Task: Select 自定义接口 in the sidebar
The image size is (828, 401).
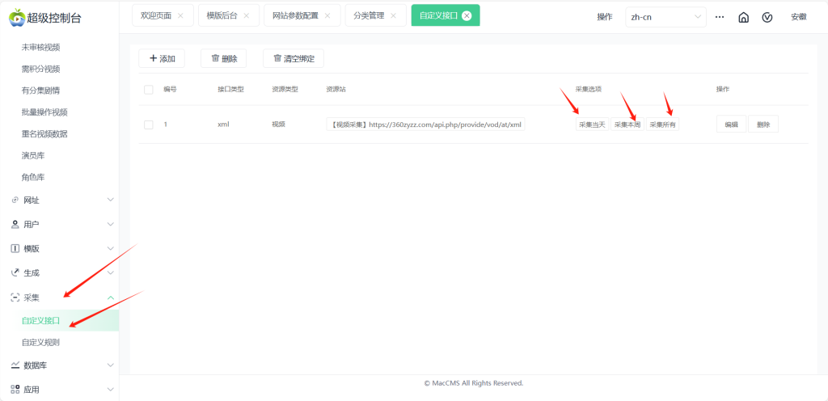Action: click(x=59, y=320)
